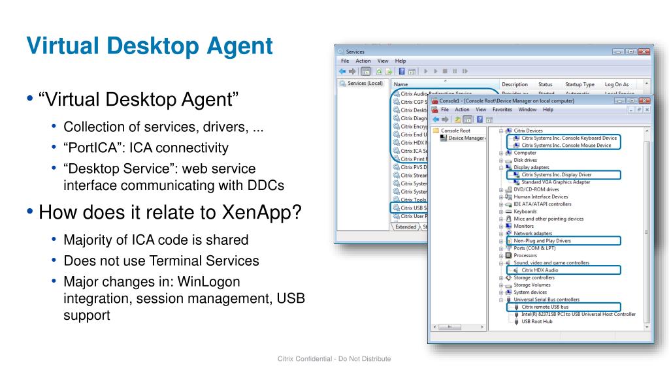Expand DVD/CD-ROM drives node
669x376 pixels.
pyautogui.click(x=501, y=190)
